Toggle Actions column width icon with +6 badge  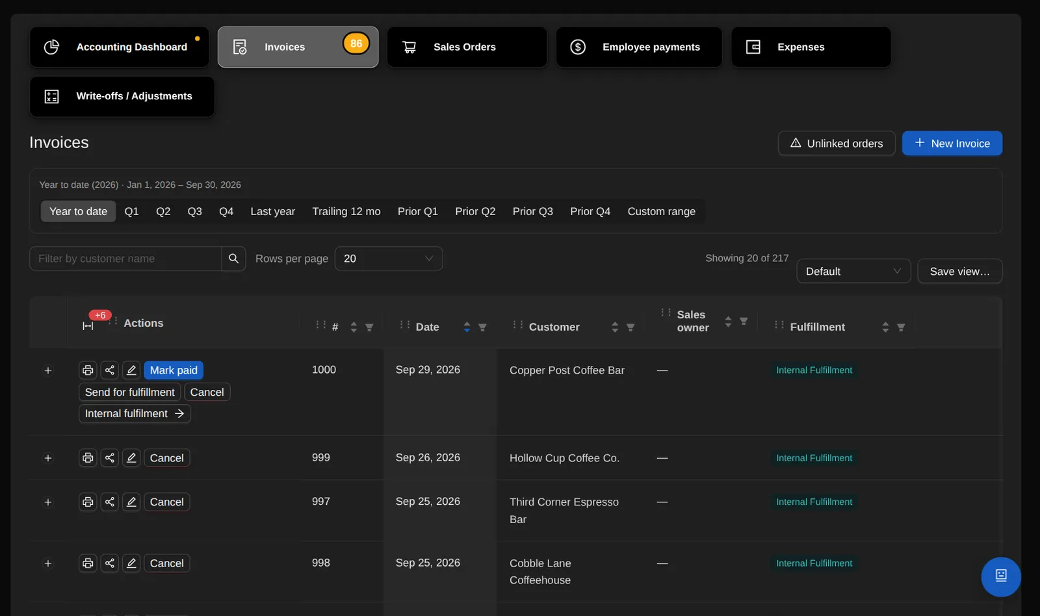88,326
